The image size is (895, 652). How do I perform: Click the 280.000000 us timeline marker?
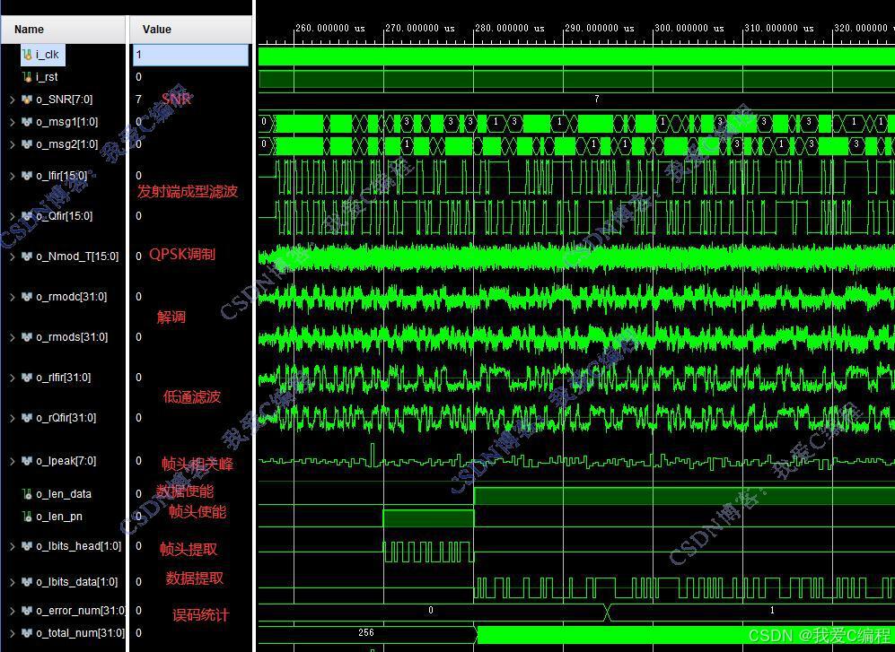tap(509, 28)
